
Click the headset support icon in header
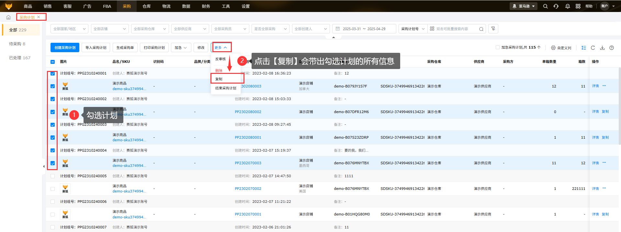556,6
